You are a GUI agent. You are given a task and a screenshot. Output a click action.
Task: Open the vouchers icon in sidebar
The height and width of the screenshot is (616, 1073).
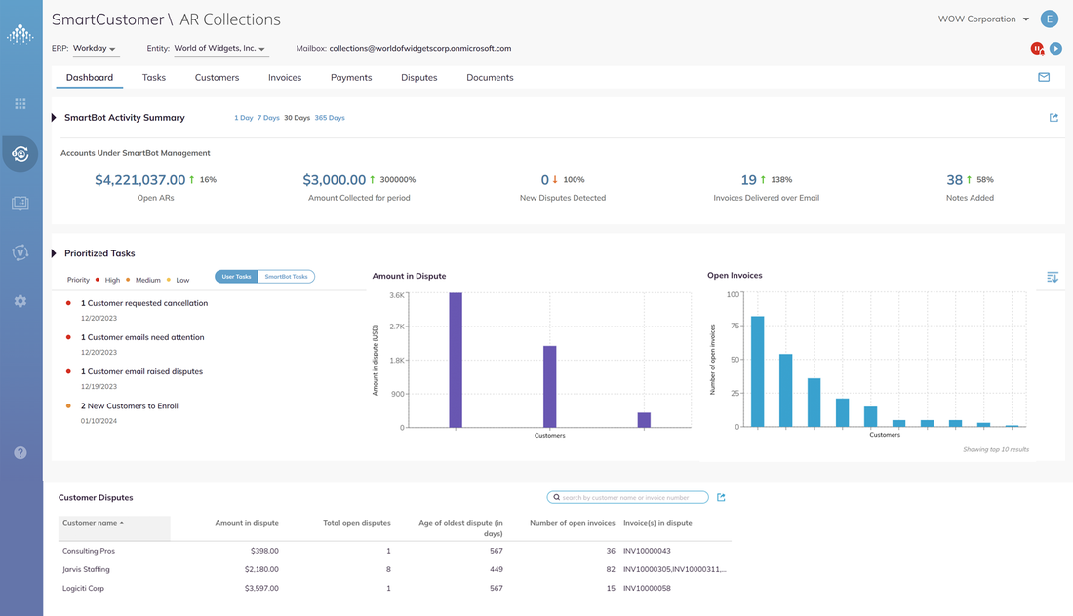coord(20,252)
